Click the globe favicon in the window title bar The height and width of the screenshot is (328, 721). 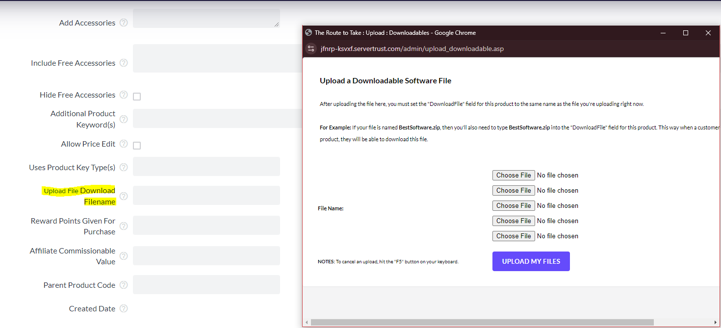coord(309,32)
